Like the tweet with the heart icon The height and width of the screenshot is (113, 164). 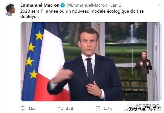pos(98,108)
